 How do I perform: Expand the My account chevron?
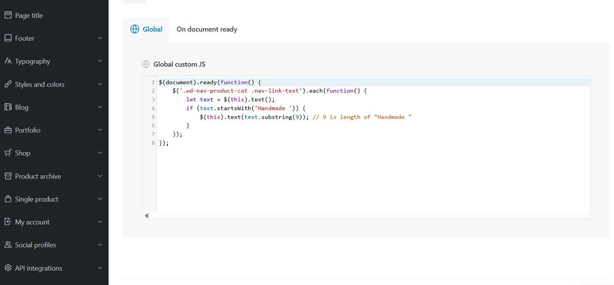click(100, 222)
